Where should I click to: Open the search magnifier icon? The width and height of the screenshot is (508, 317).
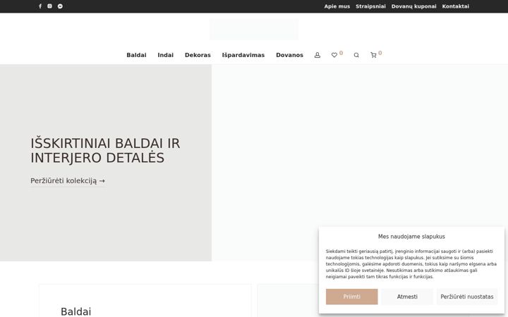point(356,56)
